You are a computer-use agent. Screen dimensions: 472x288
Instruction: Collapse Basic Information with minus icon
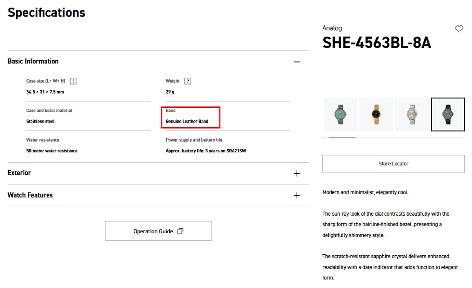click(x=297, y=62)
